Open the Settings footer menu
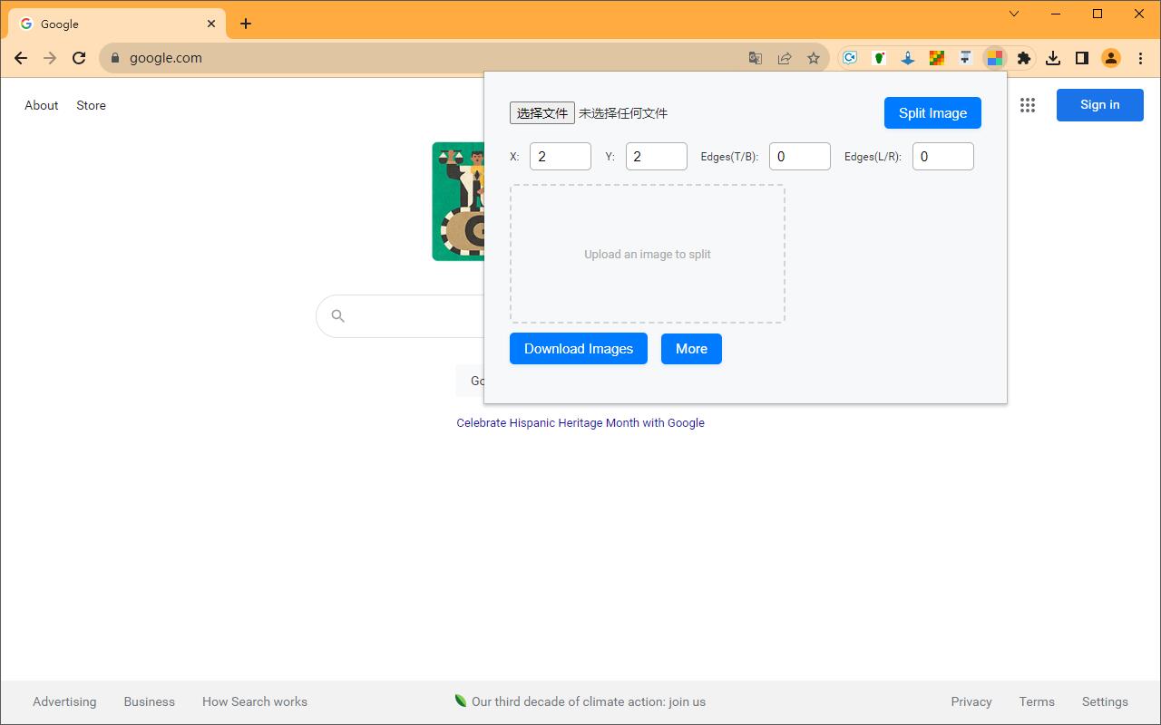 (1105, 701)
